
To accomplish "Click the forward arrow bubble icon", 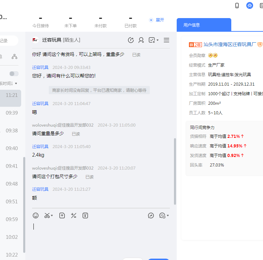I will tap(151, 215).
